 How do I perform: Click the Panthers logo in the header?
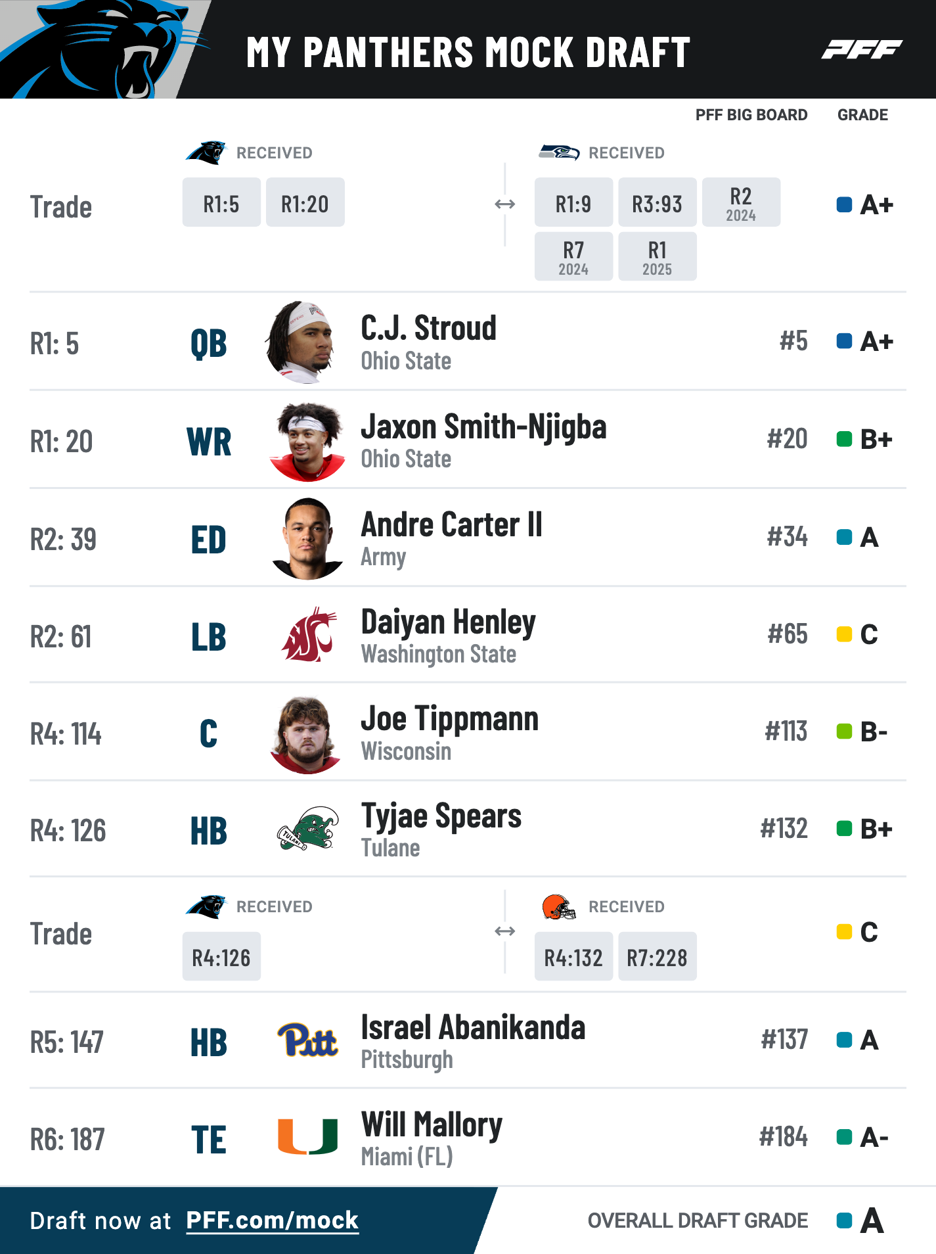tap(105, 49)
